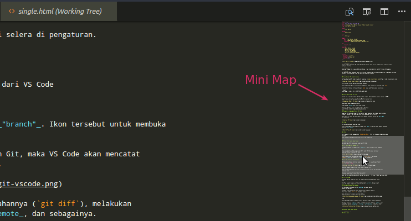The height and width of the screenshot is (221, 411).
Task: Click the highlighted minimap viewport slider
Action: click(372, 155)
